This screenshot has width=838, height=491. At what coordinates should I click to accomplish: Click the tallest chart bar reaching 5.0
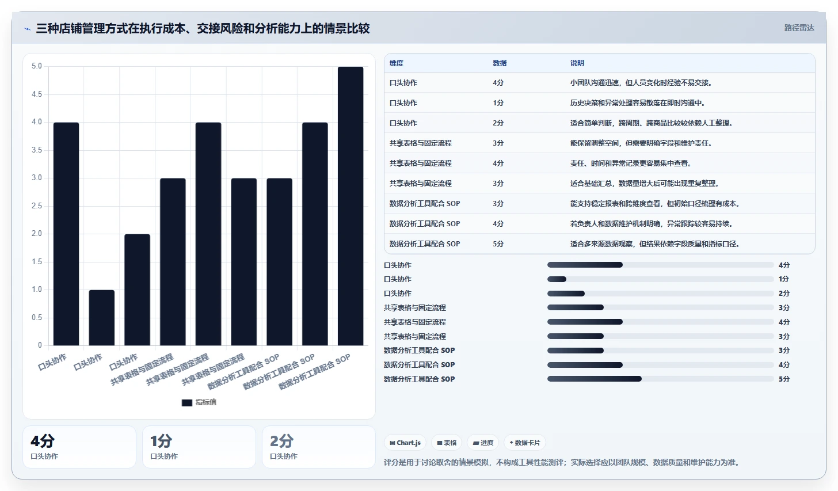[x=351, y=206]
